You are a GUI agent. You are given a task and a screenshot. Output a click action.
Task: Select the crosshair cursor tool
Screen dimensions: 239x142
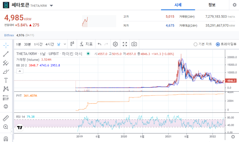coord(6,45)
